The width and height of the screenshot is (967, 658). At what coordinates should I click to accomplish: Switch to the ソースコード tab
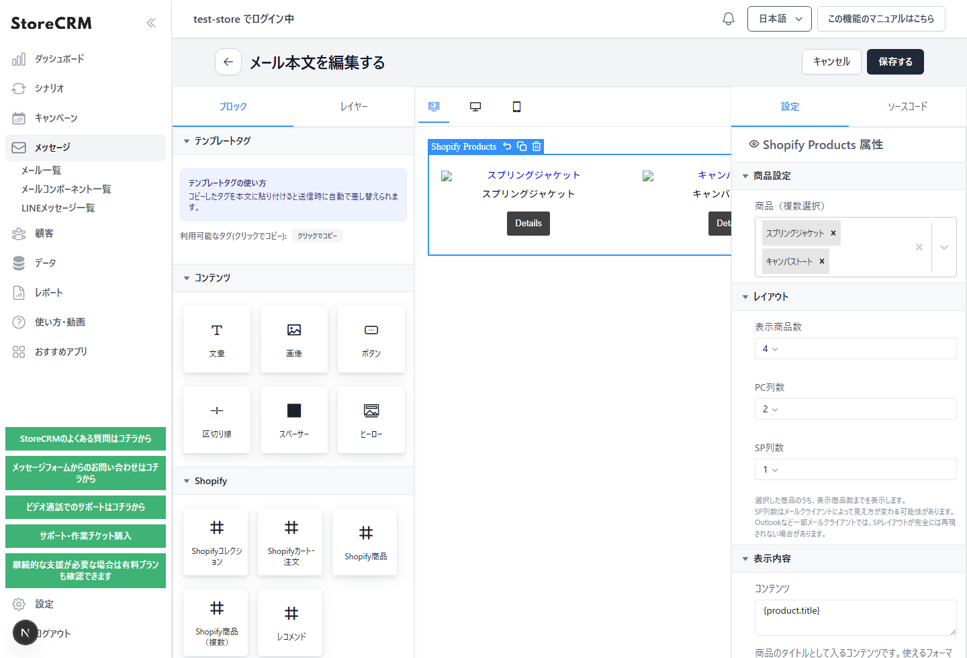(x=907, y=107)
